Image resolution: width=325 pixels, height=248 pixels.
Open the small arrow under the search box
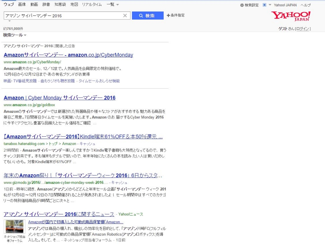pos(9,21)
